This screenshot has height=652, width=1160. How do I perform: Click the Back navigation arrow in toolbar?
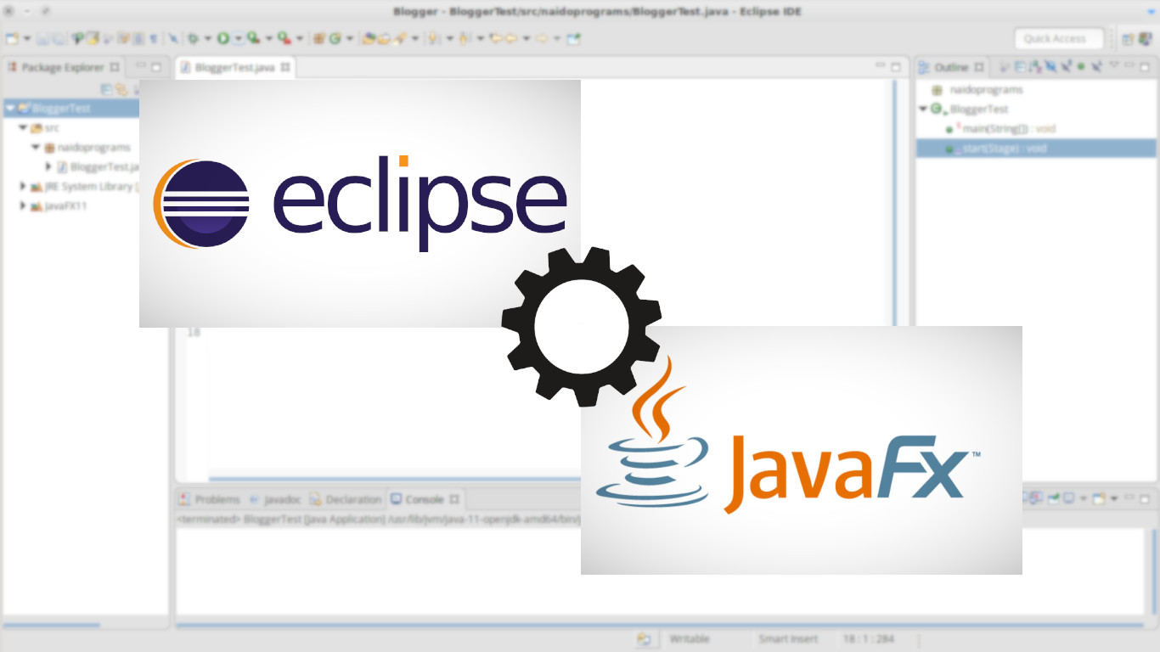[x=510, y=38]
